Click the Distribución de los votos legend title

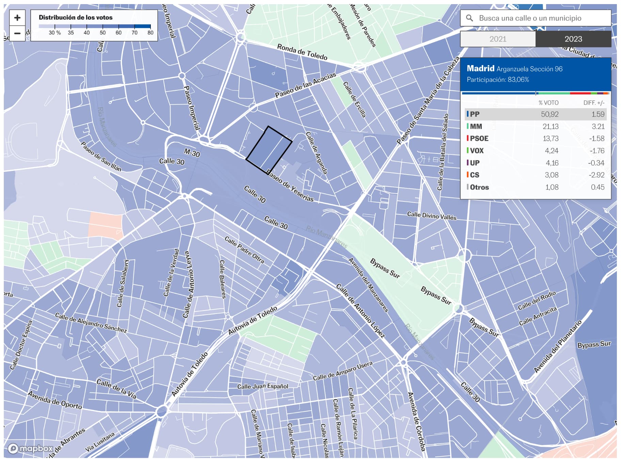[76, 17]
